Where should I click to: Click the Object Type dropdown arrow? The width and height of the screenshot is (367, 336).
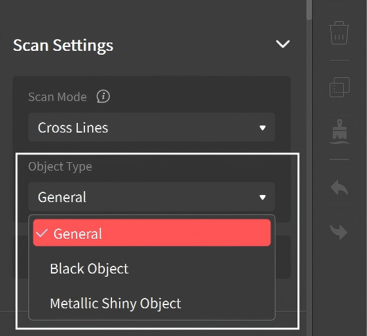(263, 197)
